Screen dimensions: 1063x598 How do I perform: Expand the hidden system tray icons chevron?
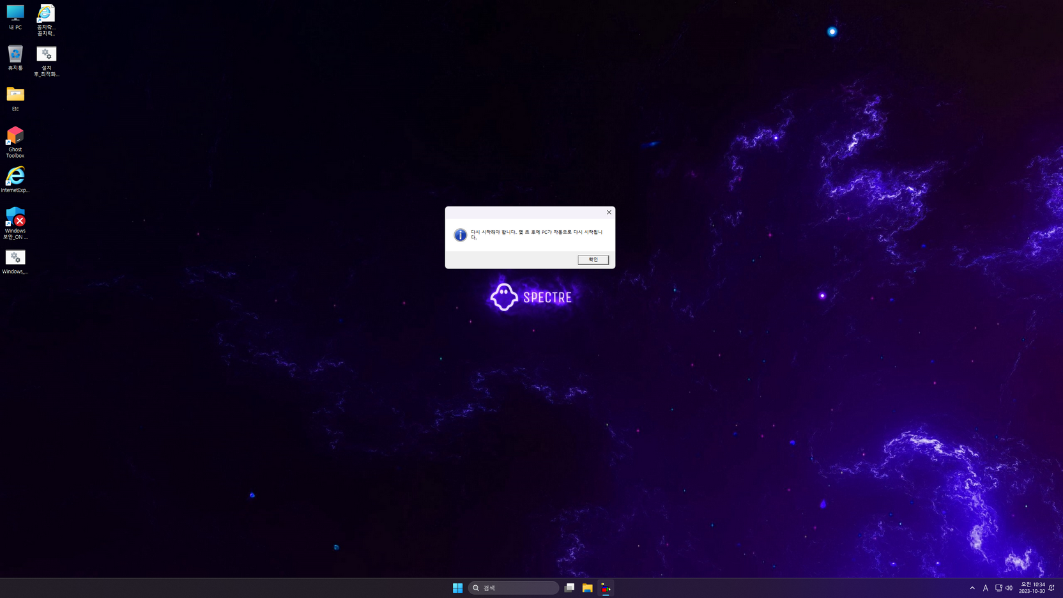click(x=972, y=588)
